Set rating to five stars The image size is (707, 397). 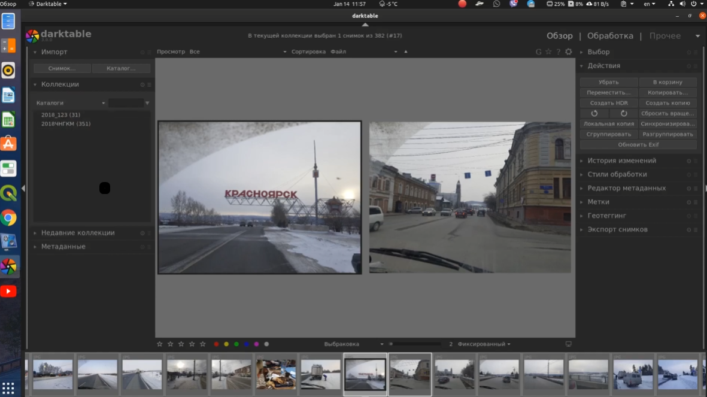(x=203, y=344)
